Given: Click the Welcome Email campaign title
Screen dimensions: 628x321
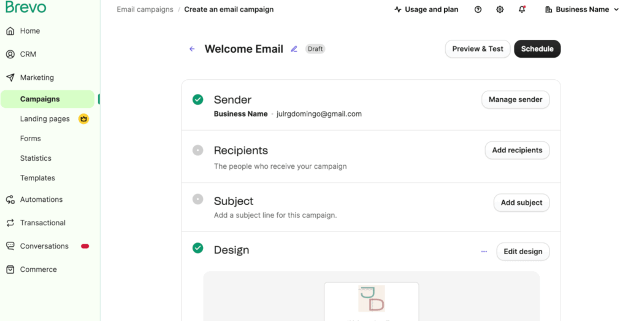Looking at the screenshot, I should (x=244, y=49).
